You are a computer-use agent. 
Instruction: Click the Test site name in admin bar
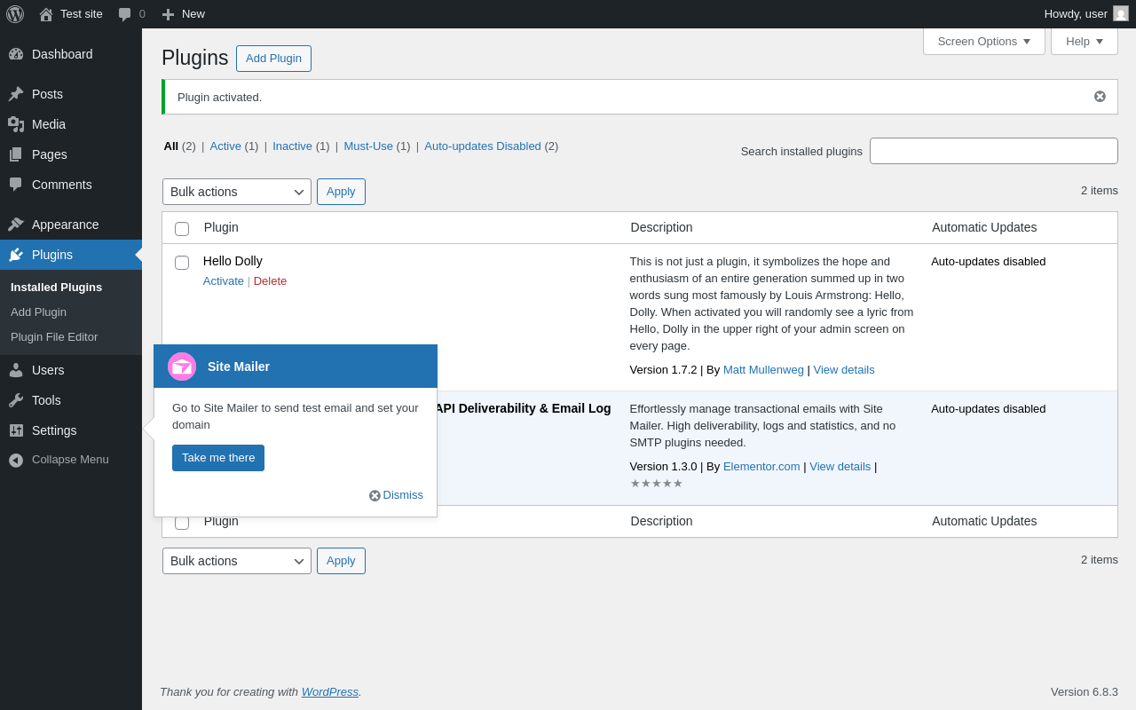pos(82,14)
